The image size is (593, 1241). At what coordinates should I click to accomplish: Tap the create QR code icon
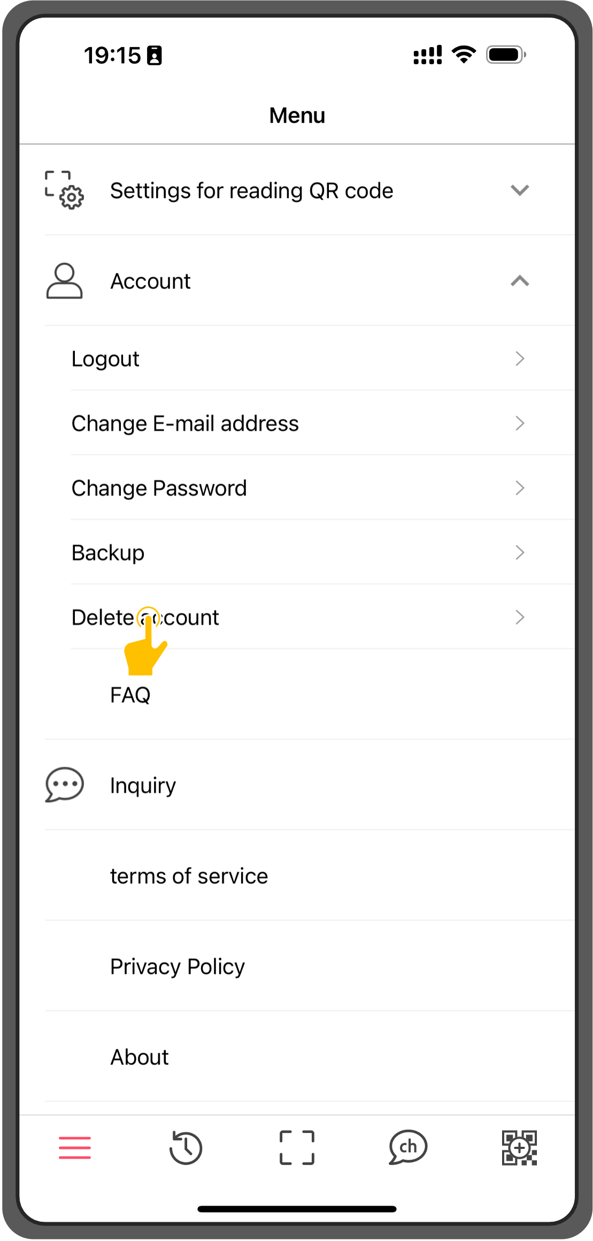point(519,1147)
